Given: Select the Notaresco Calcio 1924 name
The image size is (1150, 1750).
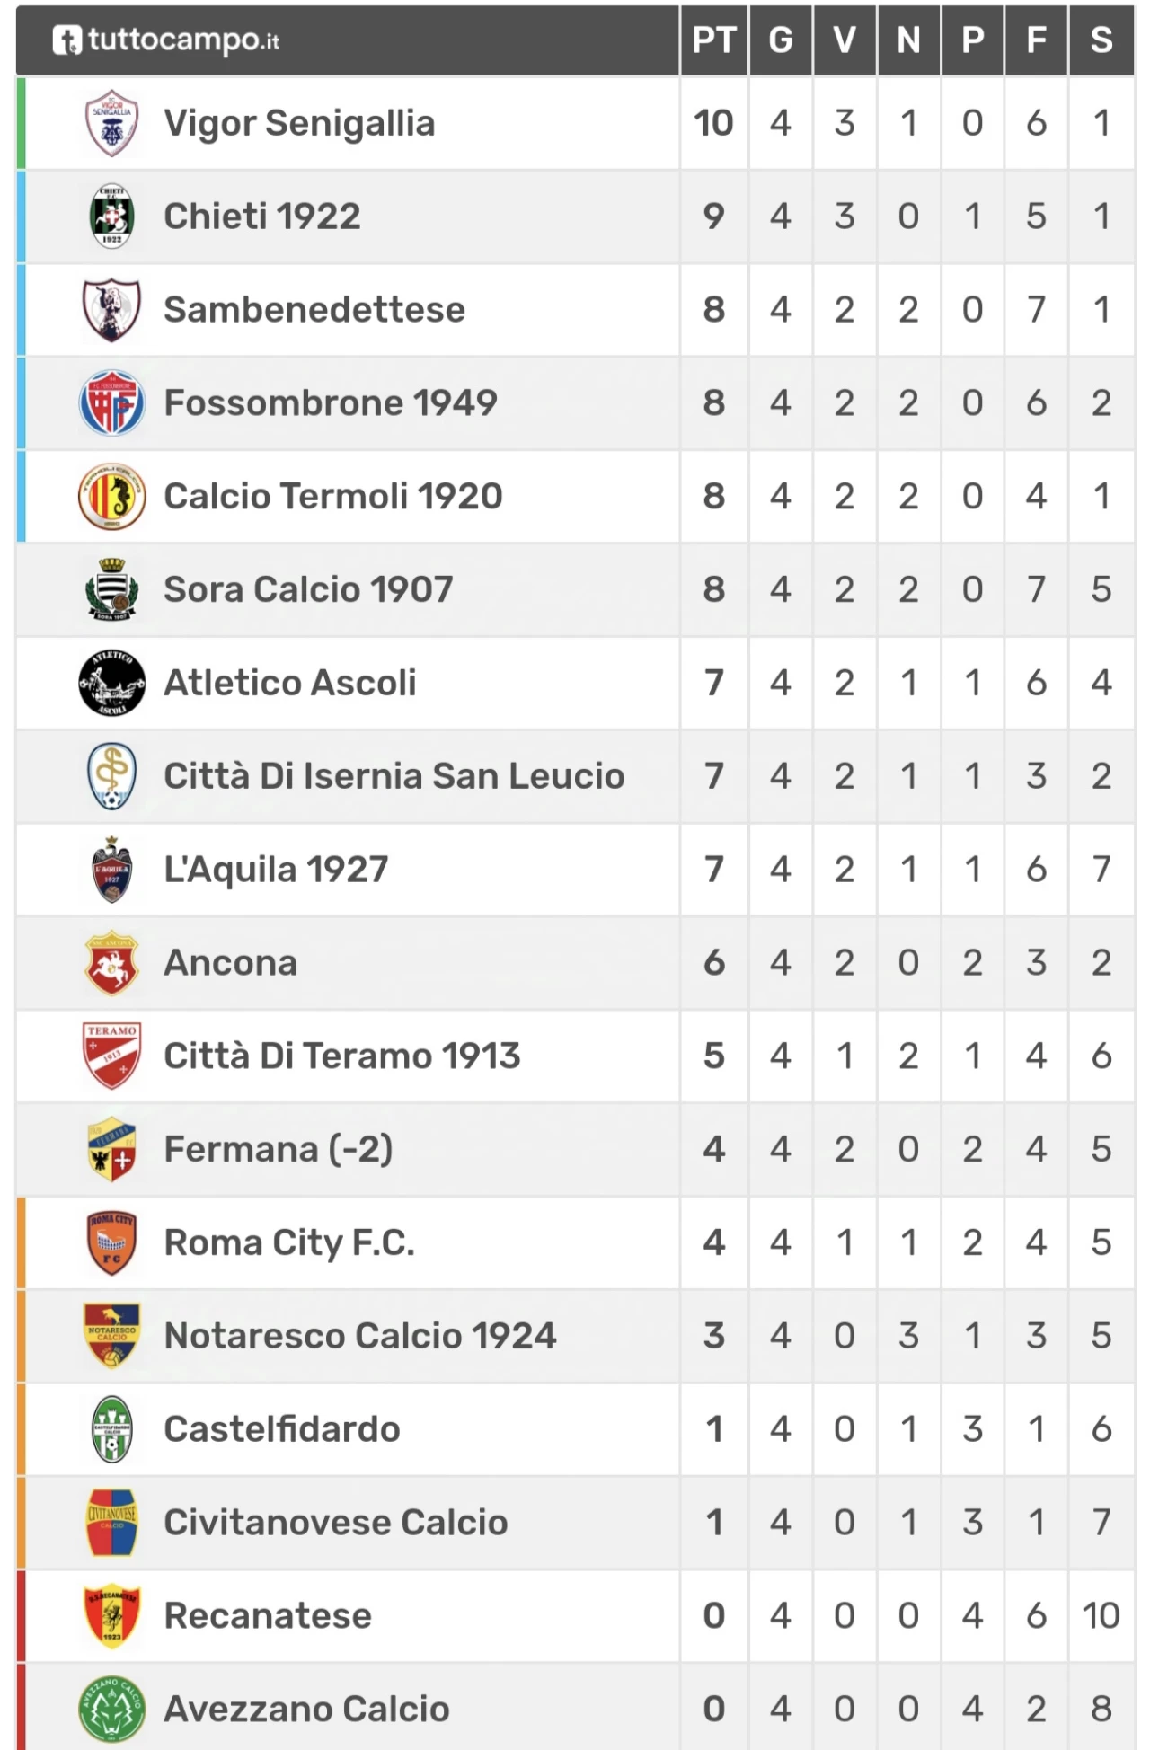Looking at the screenshot, I should coord(360,1336).
